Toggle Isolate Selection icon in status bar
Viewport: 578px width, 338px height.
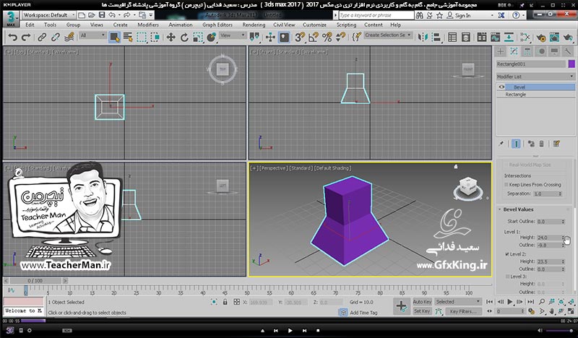point(214,302)
